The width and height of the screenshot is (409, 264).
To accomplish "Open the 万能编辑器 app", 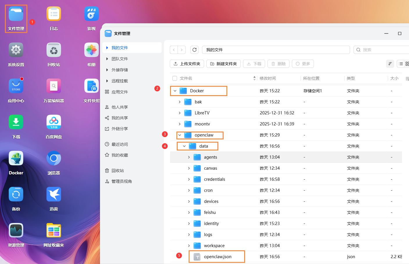I will 53,86.
